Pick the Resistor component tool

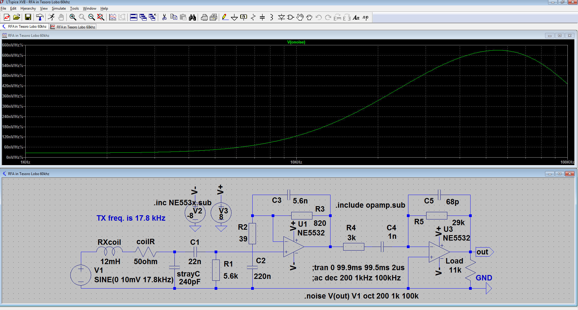coord(253,17)
